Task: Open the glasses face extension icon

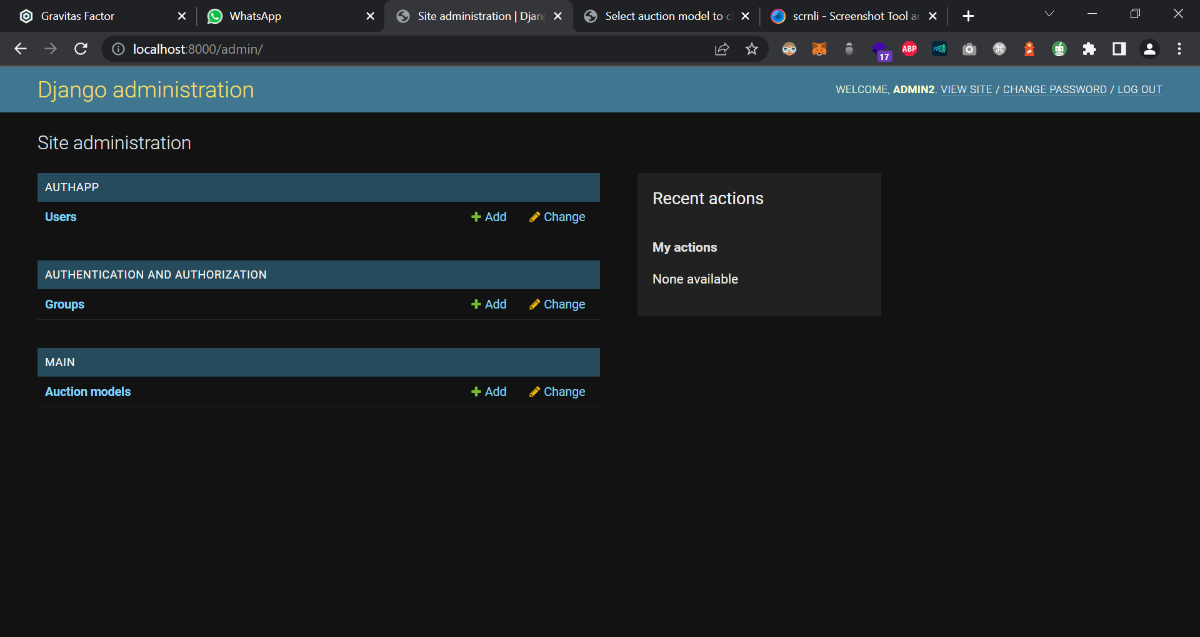Action: [x=789, y=49]
